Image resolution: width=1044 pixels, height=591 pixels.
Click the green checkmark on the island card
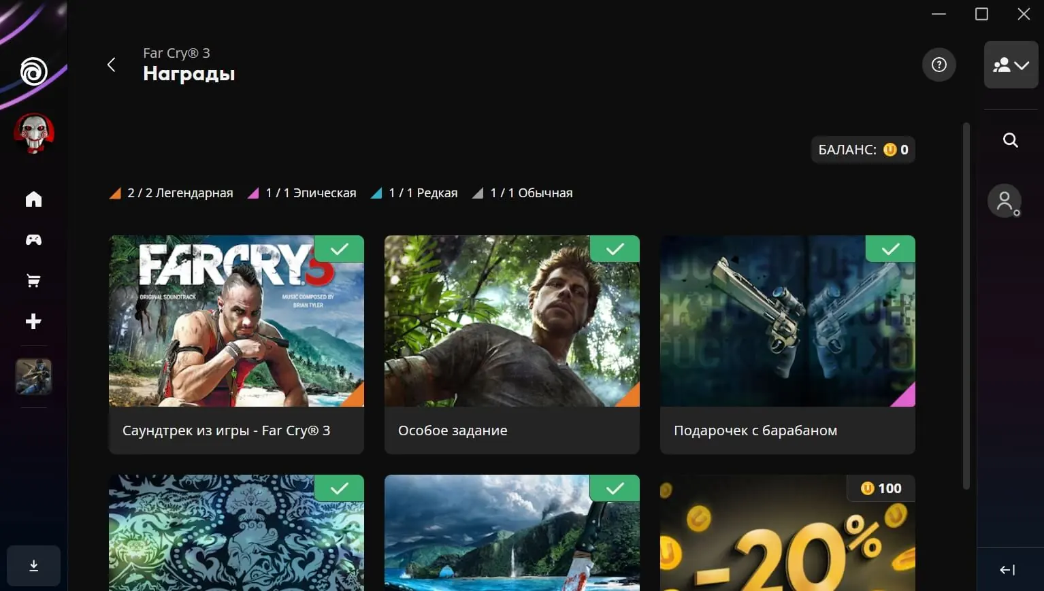615,488
